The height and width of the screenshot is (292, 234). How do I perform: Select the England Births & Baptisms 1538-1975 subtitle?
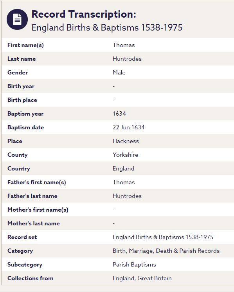(107, 27)
